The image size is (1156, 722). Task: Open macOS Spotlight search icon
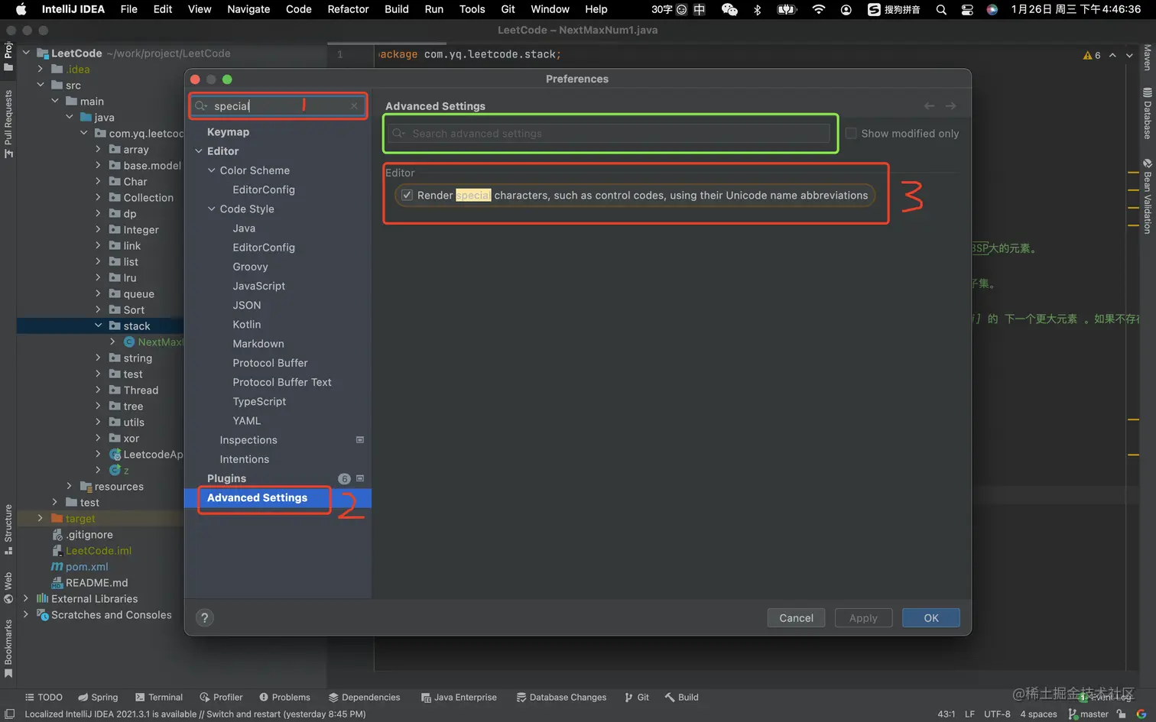[x=941, y=9]
